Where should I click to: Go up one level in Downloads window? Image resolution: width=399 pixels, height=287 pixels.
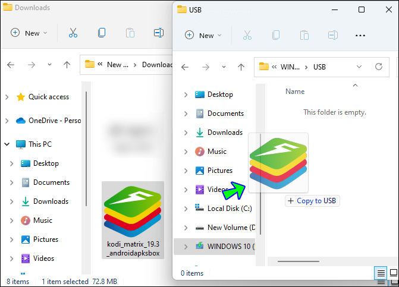pos(67,65)
